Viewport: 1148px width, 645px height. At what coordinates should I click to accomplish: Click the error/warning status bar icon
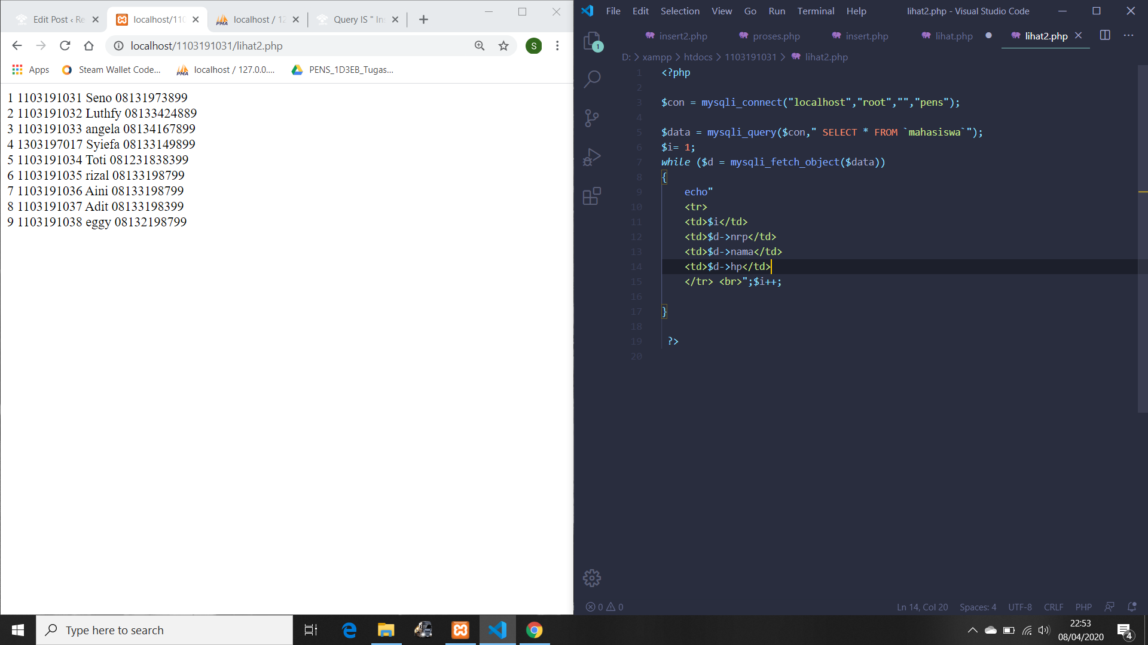click(603, 606)
